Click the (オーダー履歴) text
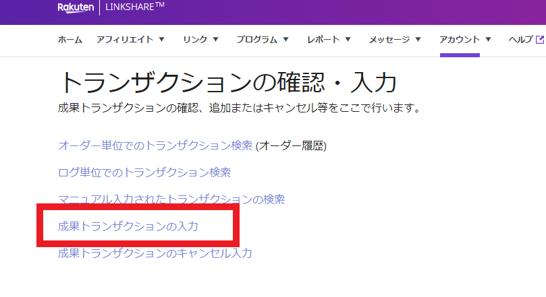Image resolution: width=546 pixels, height=297 pixels. click(x=291, y=145)
